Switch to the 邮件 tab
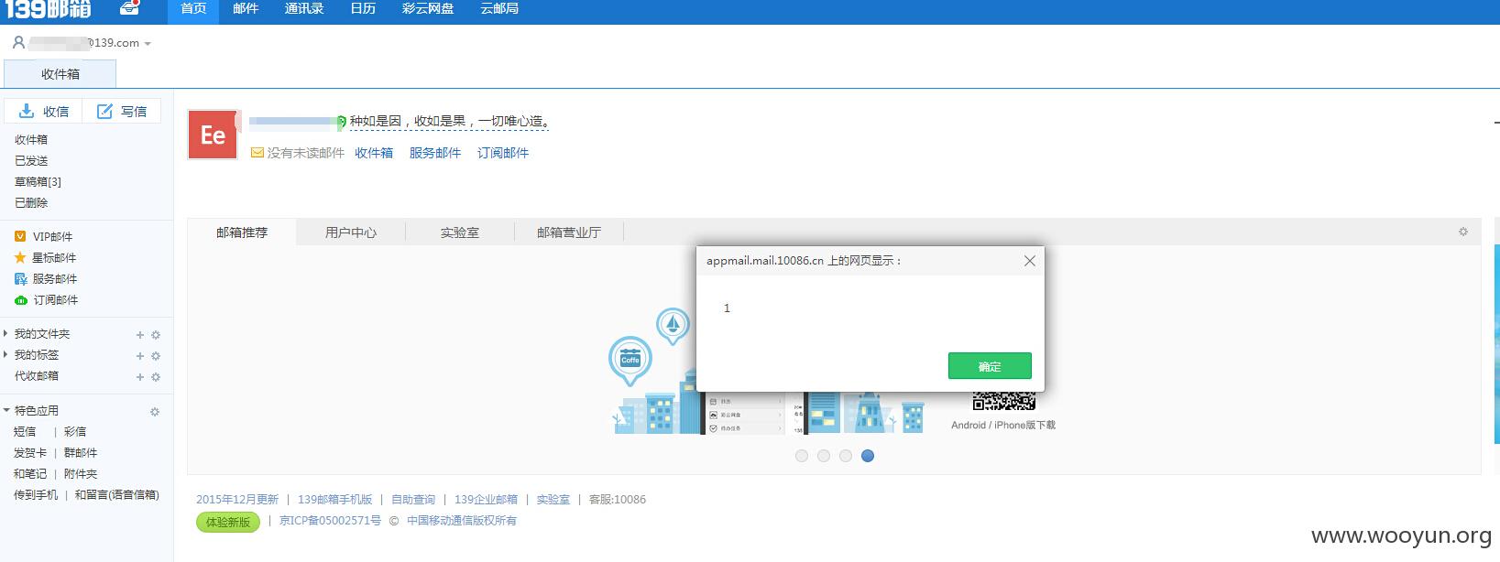 [246, 8]
